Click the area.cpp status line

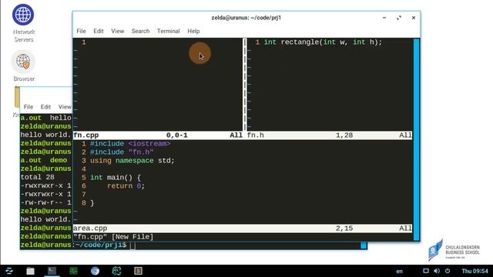tap(243, 229)
